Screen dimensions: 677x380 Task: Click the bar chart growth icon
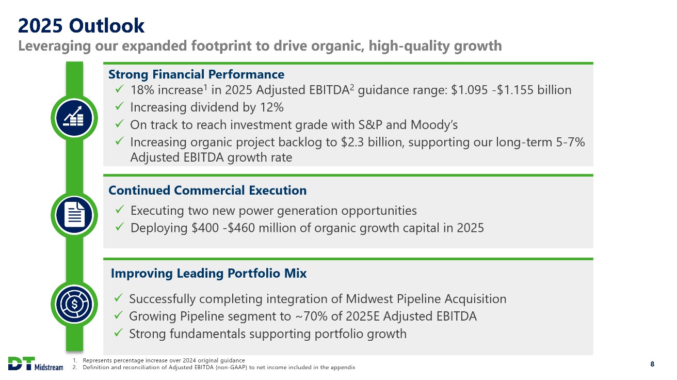pyautogui.click(x=74, y=118)
